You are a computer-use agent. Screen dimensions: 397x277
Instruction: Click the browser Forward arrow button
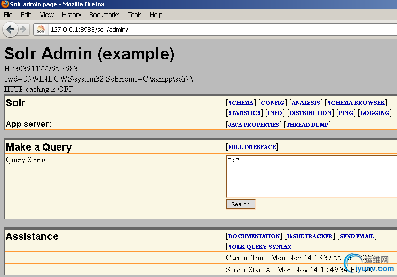tap(23, 29)
